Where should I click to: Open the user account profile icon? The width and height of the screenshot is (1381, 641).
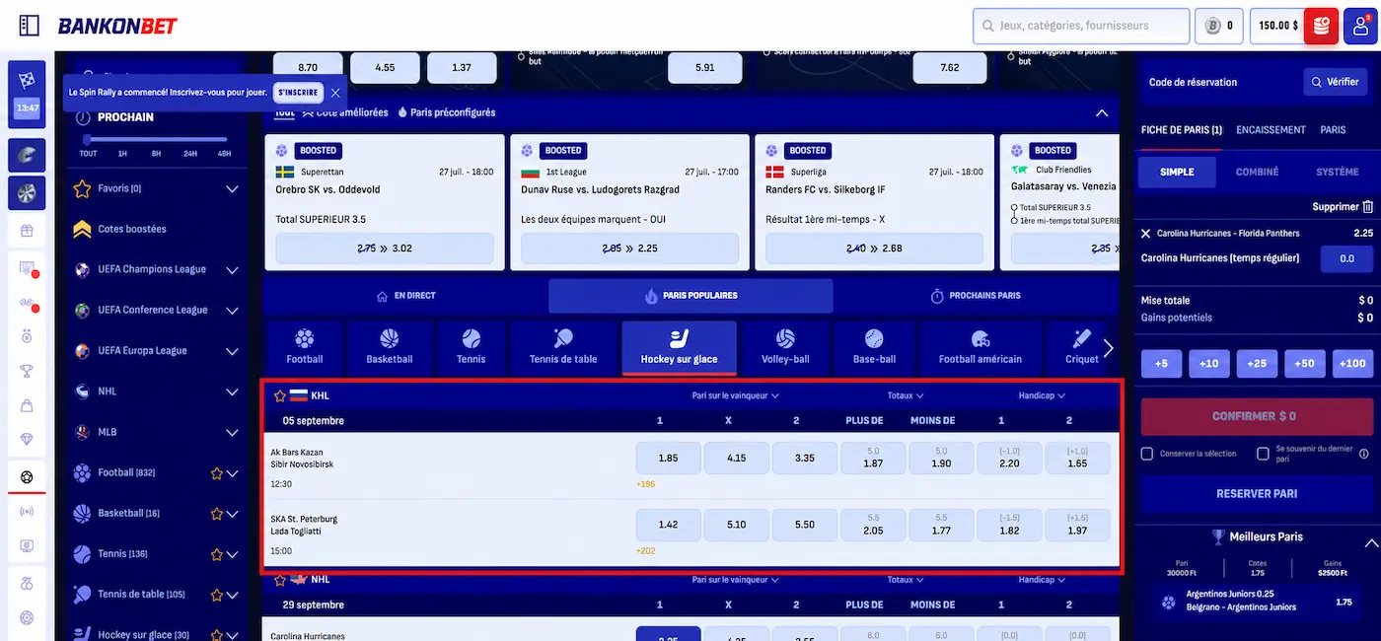point(1361,26)
